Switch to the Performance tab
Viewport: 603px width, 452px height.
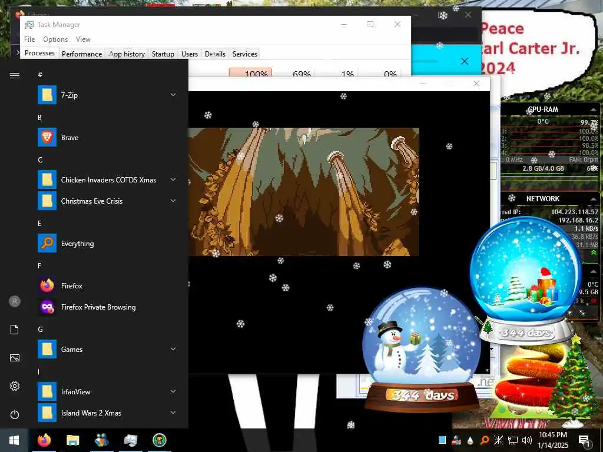tap(82, 54)
